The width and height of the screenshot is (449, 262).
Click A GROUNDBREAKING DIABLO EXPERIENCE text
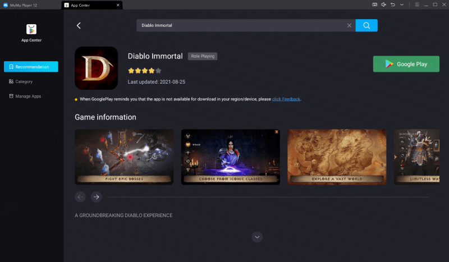point(123,215)
